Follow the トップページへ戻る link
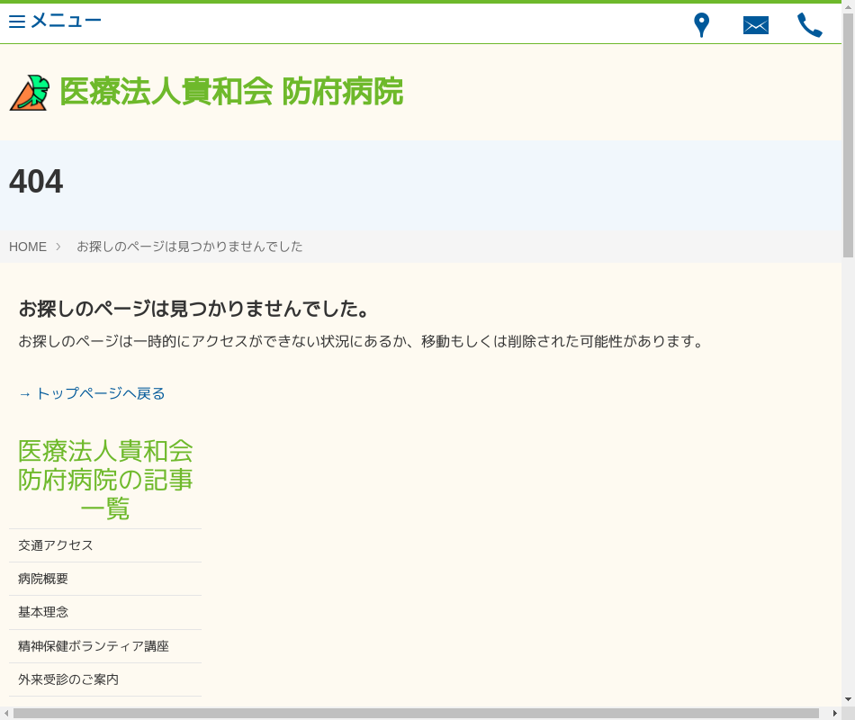Image resolution: width=855 pixels, height=720 pixels. click(92, 393)
